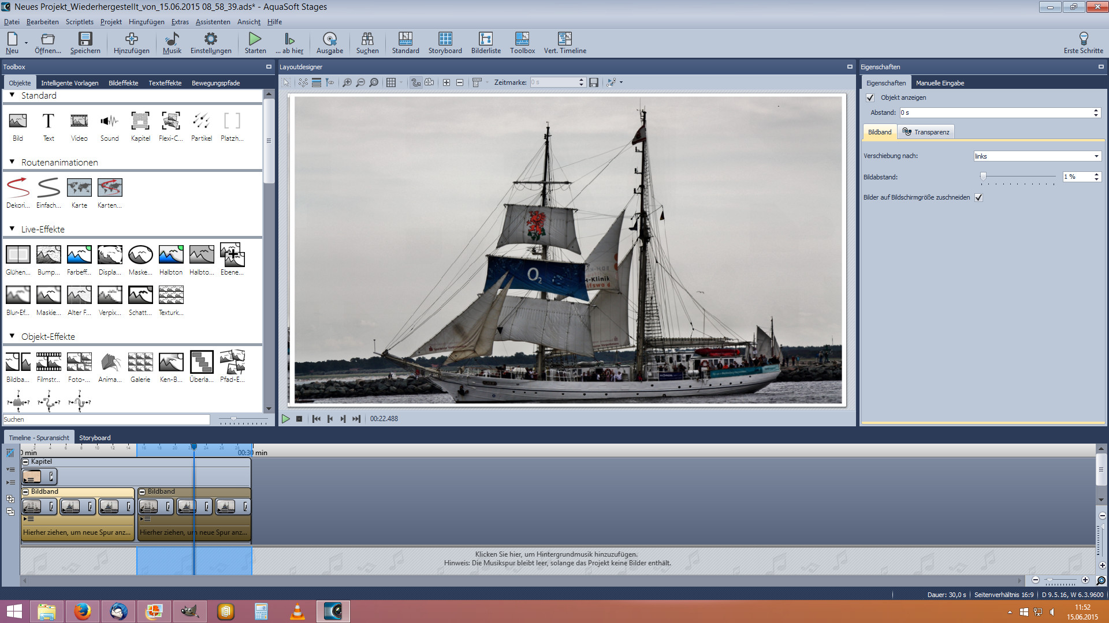Uncheck Bilder auf Bildschirmgröße zuschneiden
Screen dimensions: 1109x623
pyautogui.click(x=979, y=198)
